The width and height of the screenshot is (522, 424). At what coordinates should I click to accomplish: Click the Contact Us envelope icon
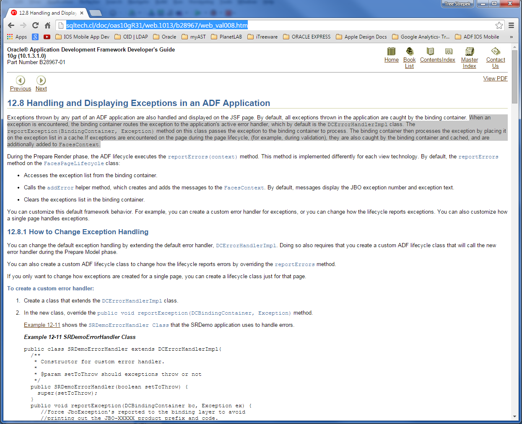click(496, 51)
